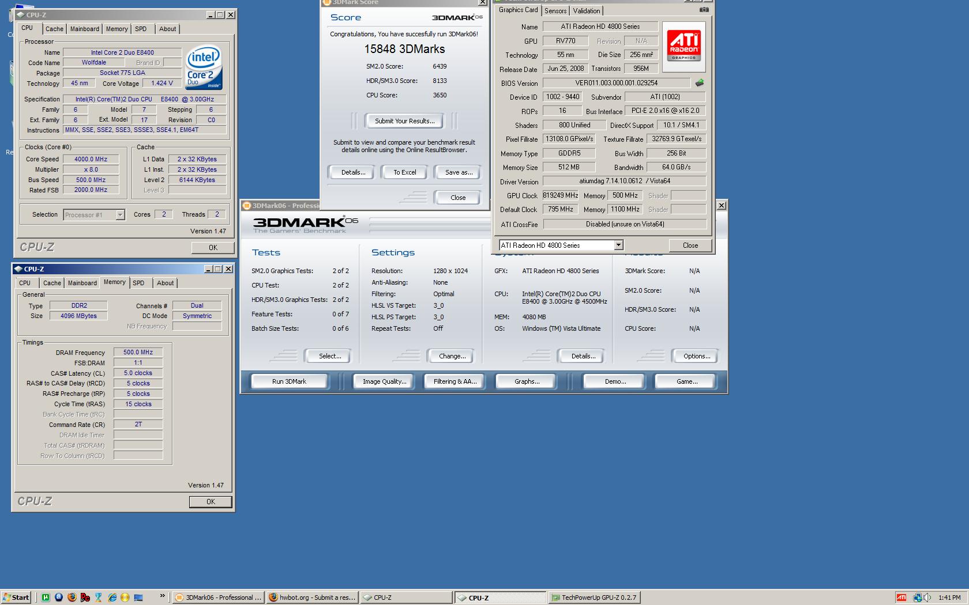Click the GPU Clock 819249 MHz field

[561, 196]
